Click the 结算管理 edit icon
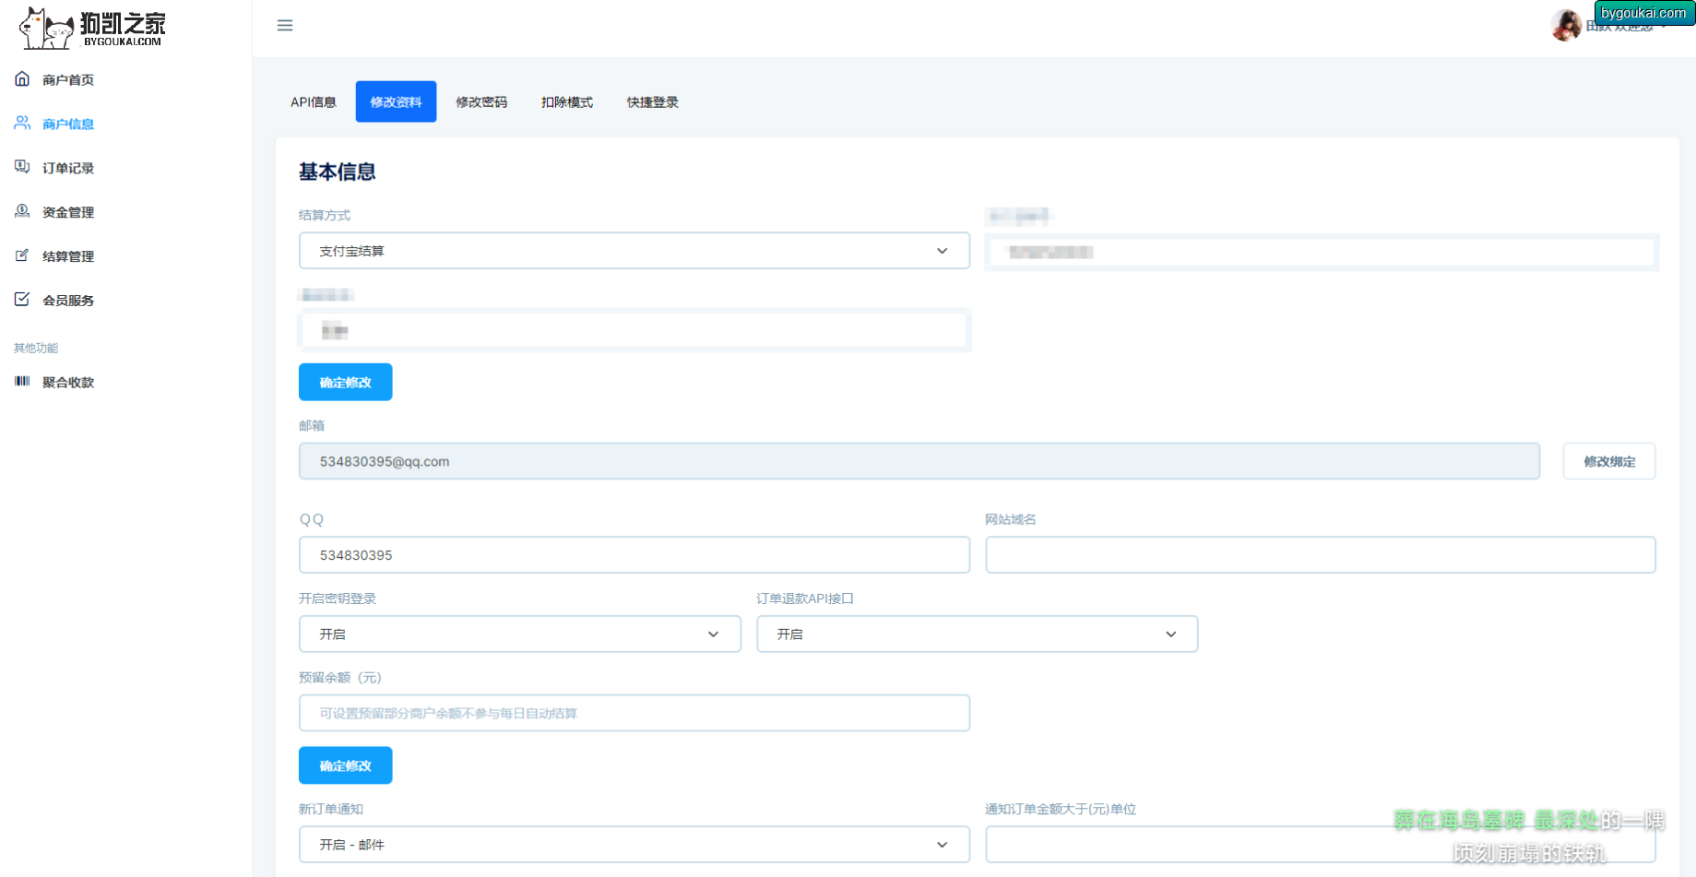Screen dimensions: 1696x877 (x=22, y=255)
